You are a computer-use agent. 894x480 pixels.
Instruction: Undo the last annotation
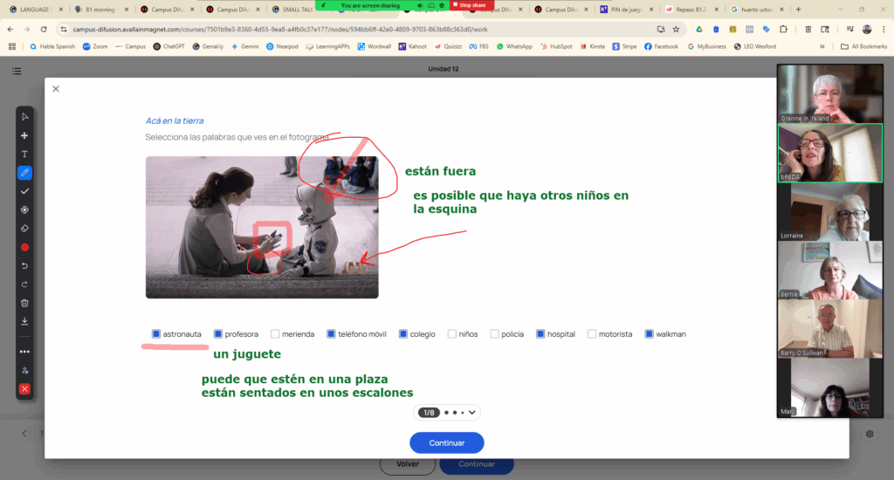coord(24,265)
